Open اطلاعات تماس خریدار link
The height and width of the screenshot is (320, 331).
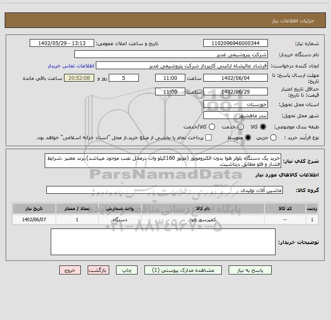tap(67, 66)
